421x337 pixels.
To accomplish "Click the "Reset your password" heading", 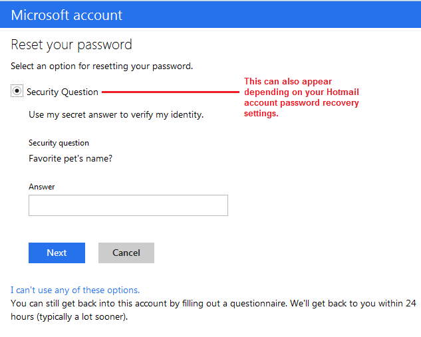I will (x=71, y=45).
